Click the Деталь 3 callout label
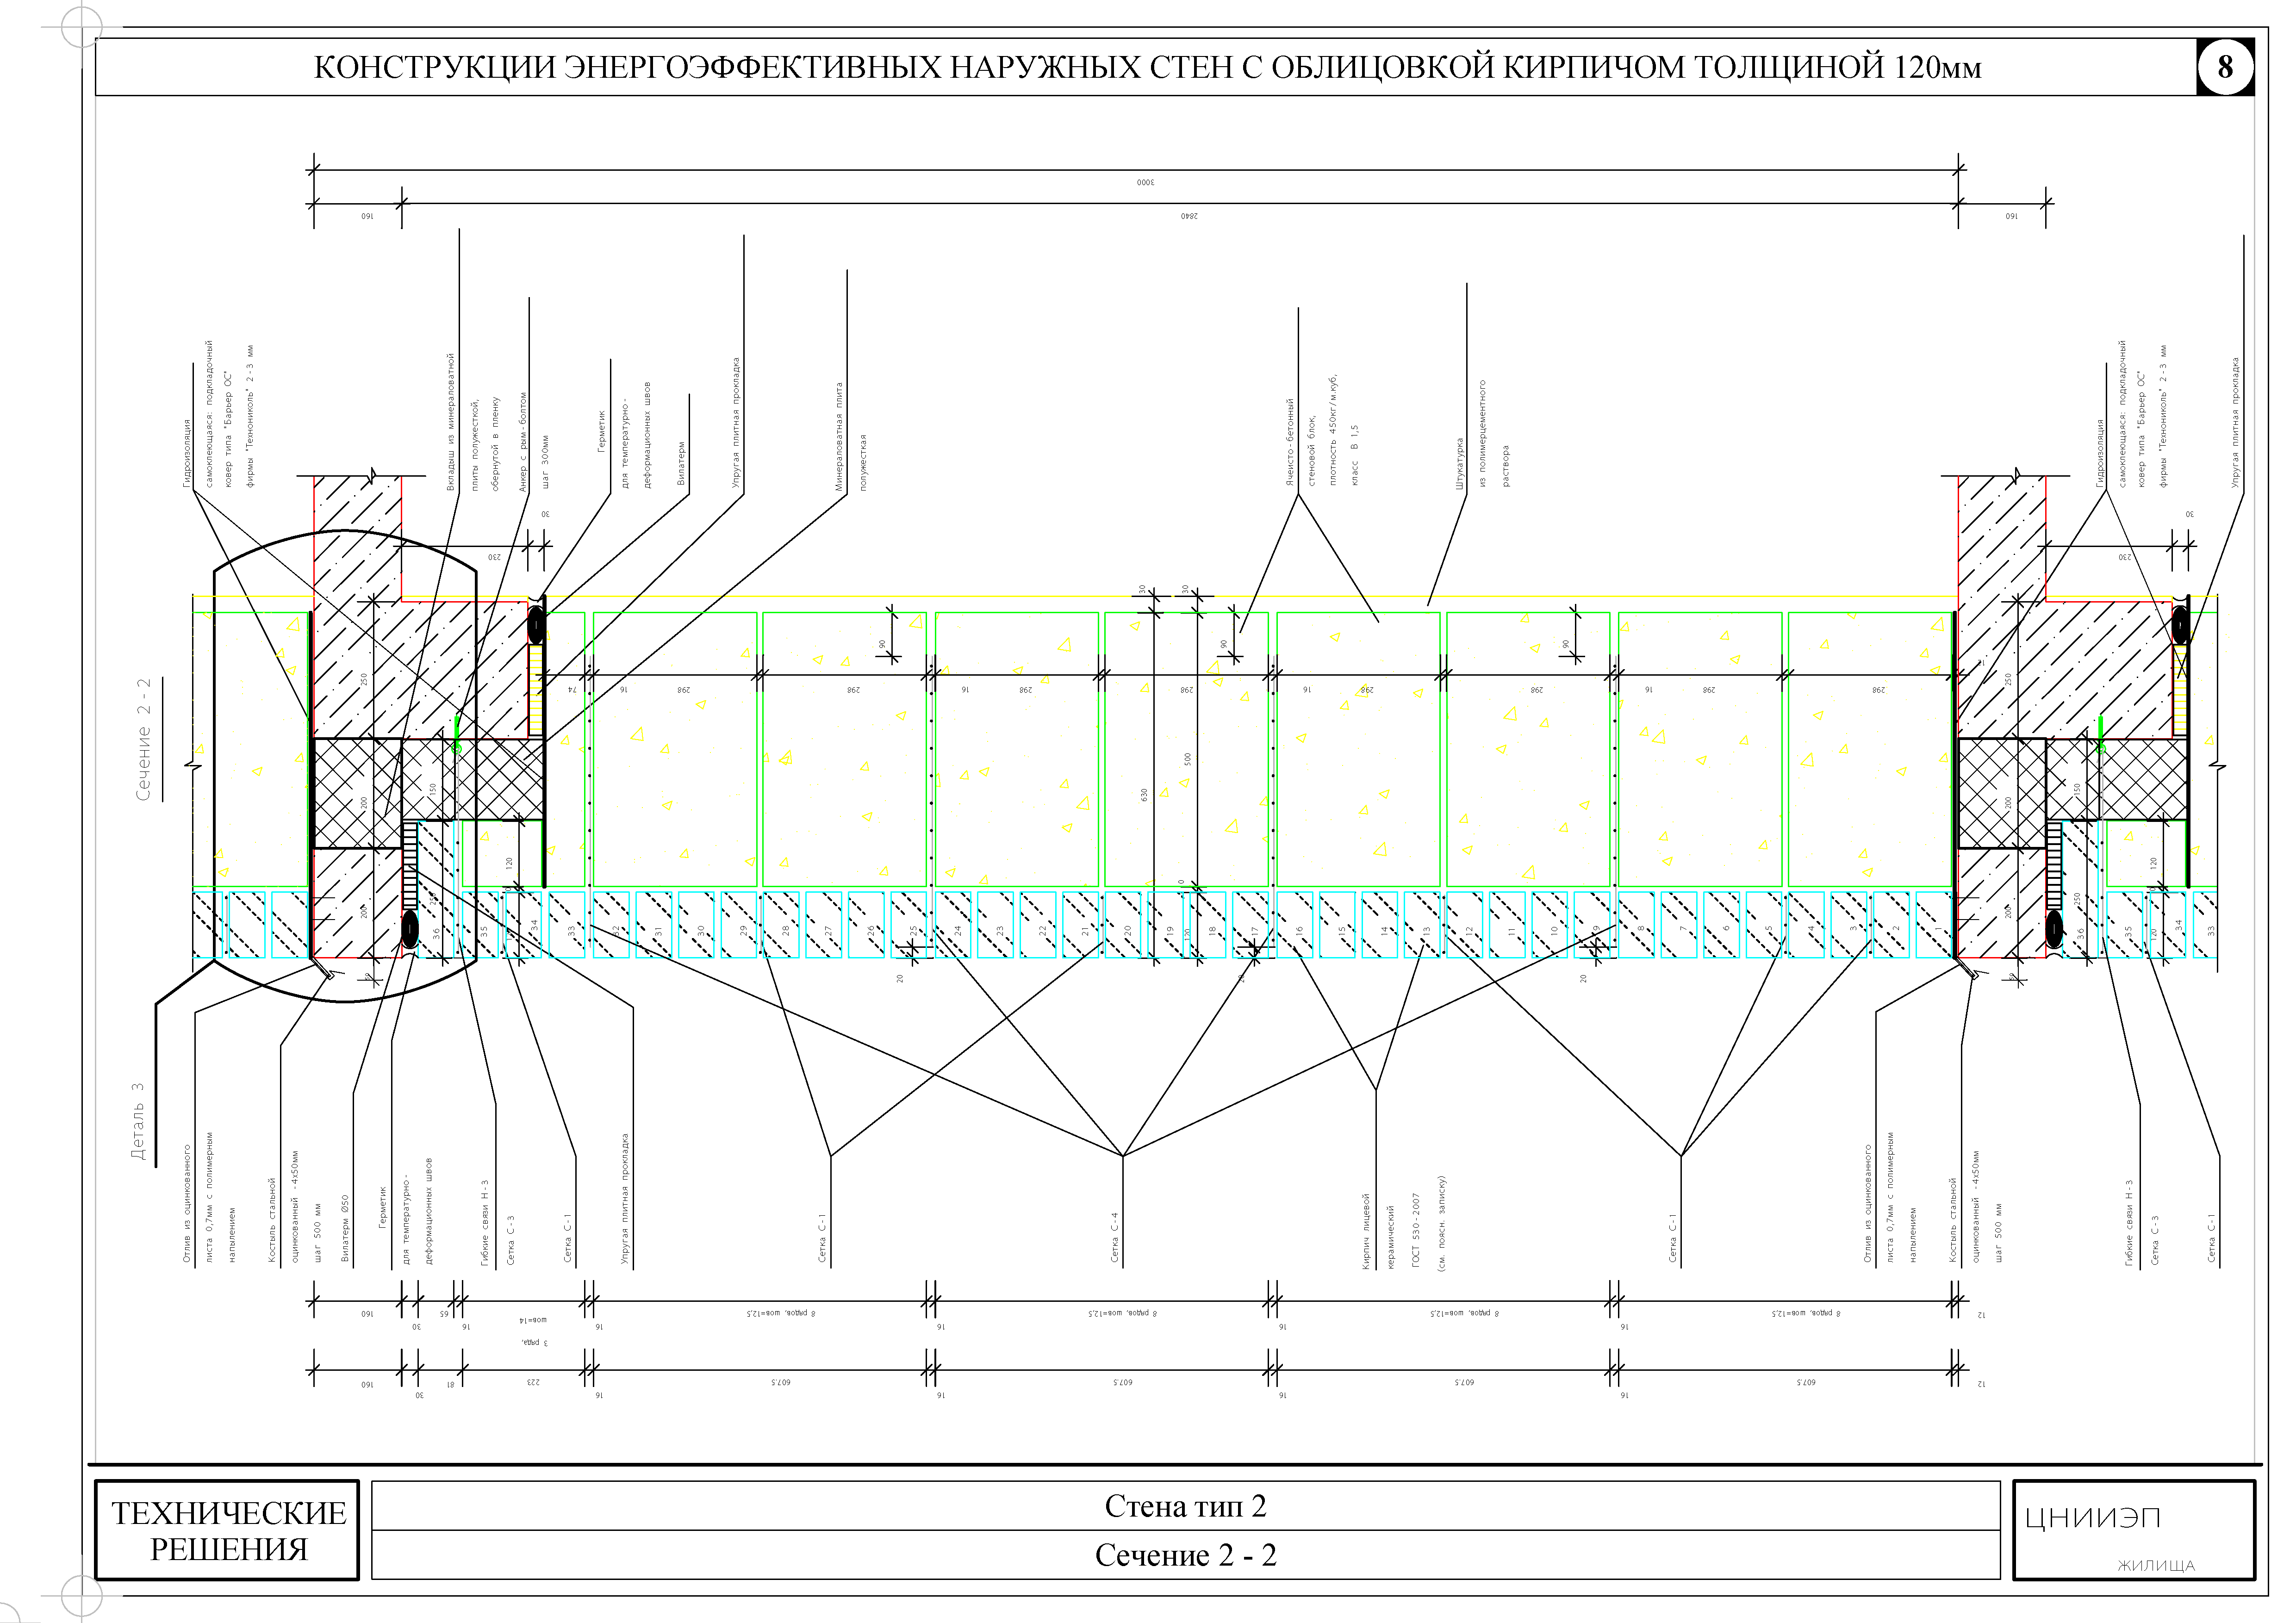The image size is (2296, 1623). 138,1121
